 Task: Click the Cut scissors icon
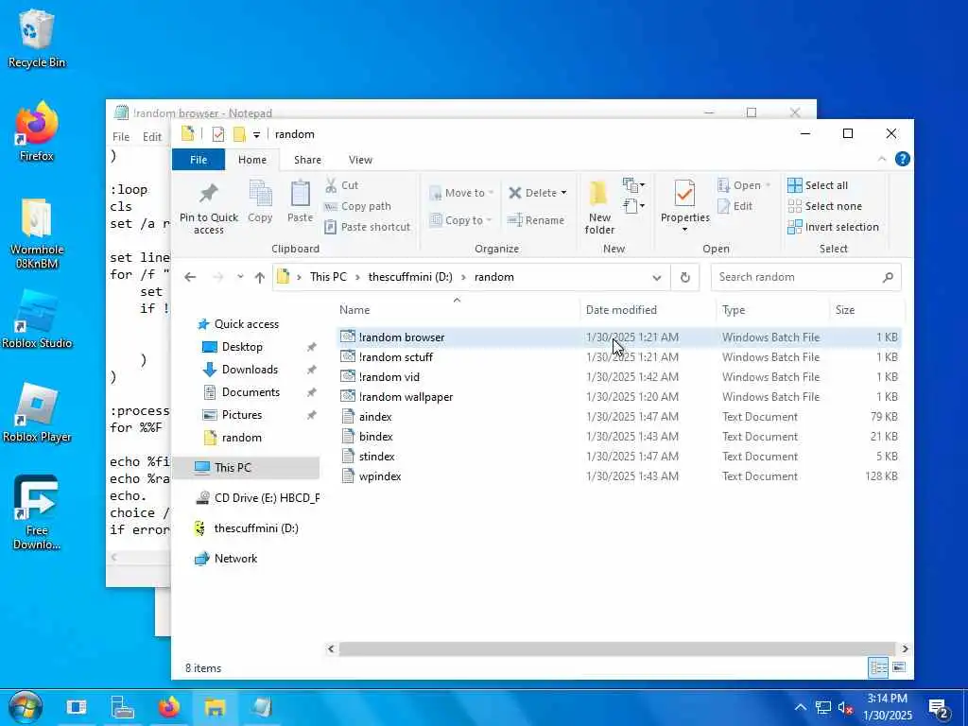pyautogui.click(x=332, y=185)
